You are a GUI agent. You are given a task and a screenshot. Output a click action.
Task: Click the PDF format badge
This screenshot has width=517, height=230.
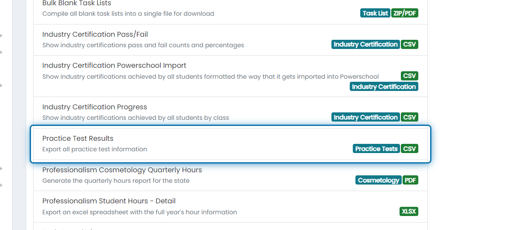point(410,181)
